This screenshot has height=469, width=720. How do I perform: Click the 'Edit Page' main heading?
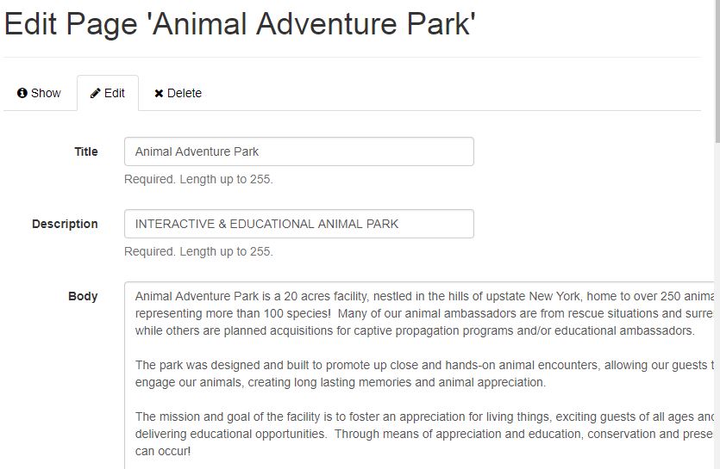(x=240, y=24)
